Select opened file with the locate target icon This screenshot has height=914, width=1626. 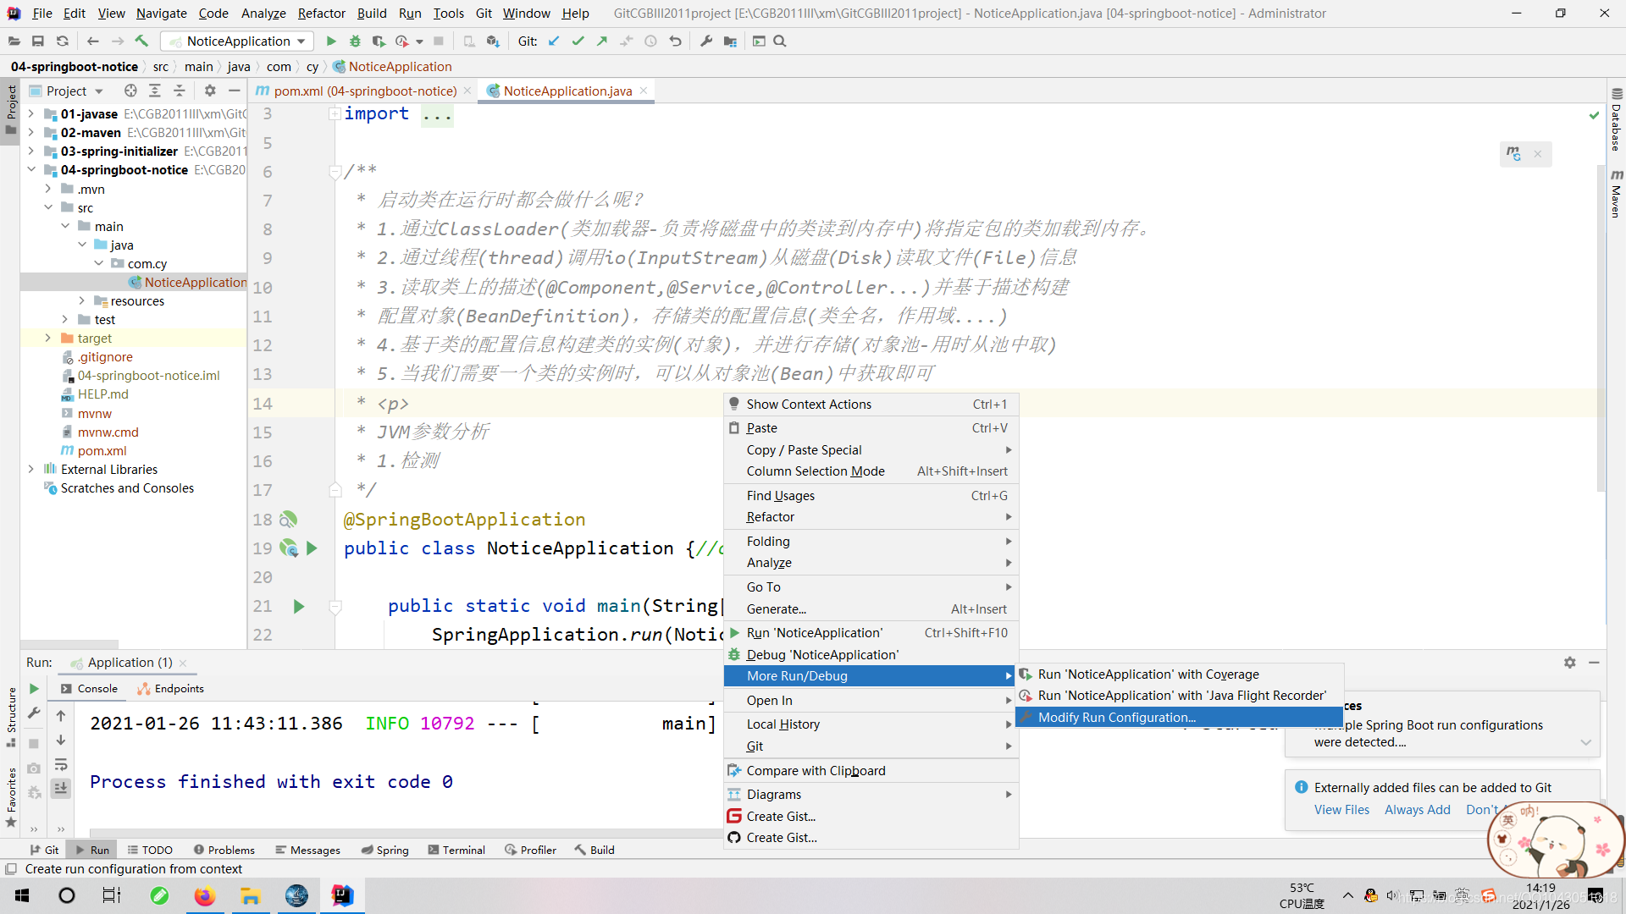(130, 91)
